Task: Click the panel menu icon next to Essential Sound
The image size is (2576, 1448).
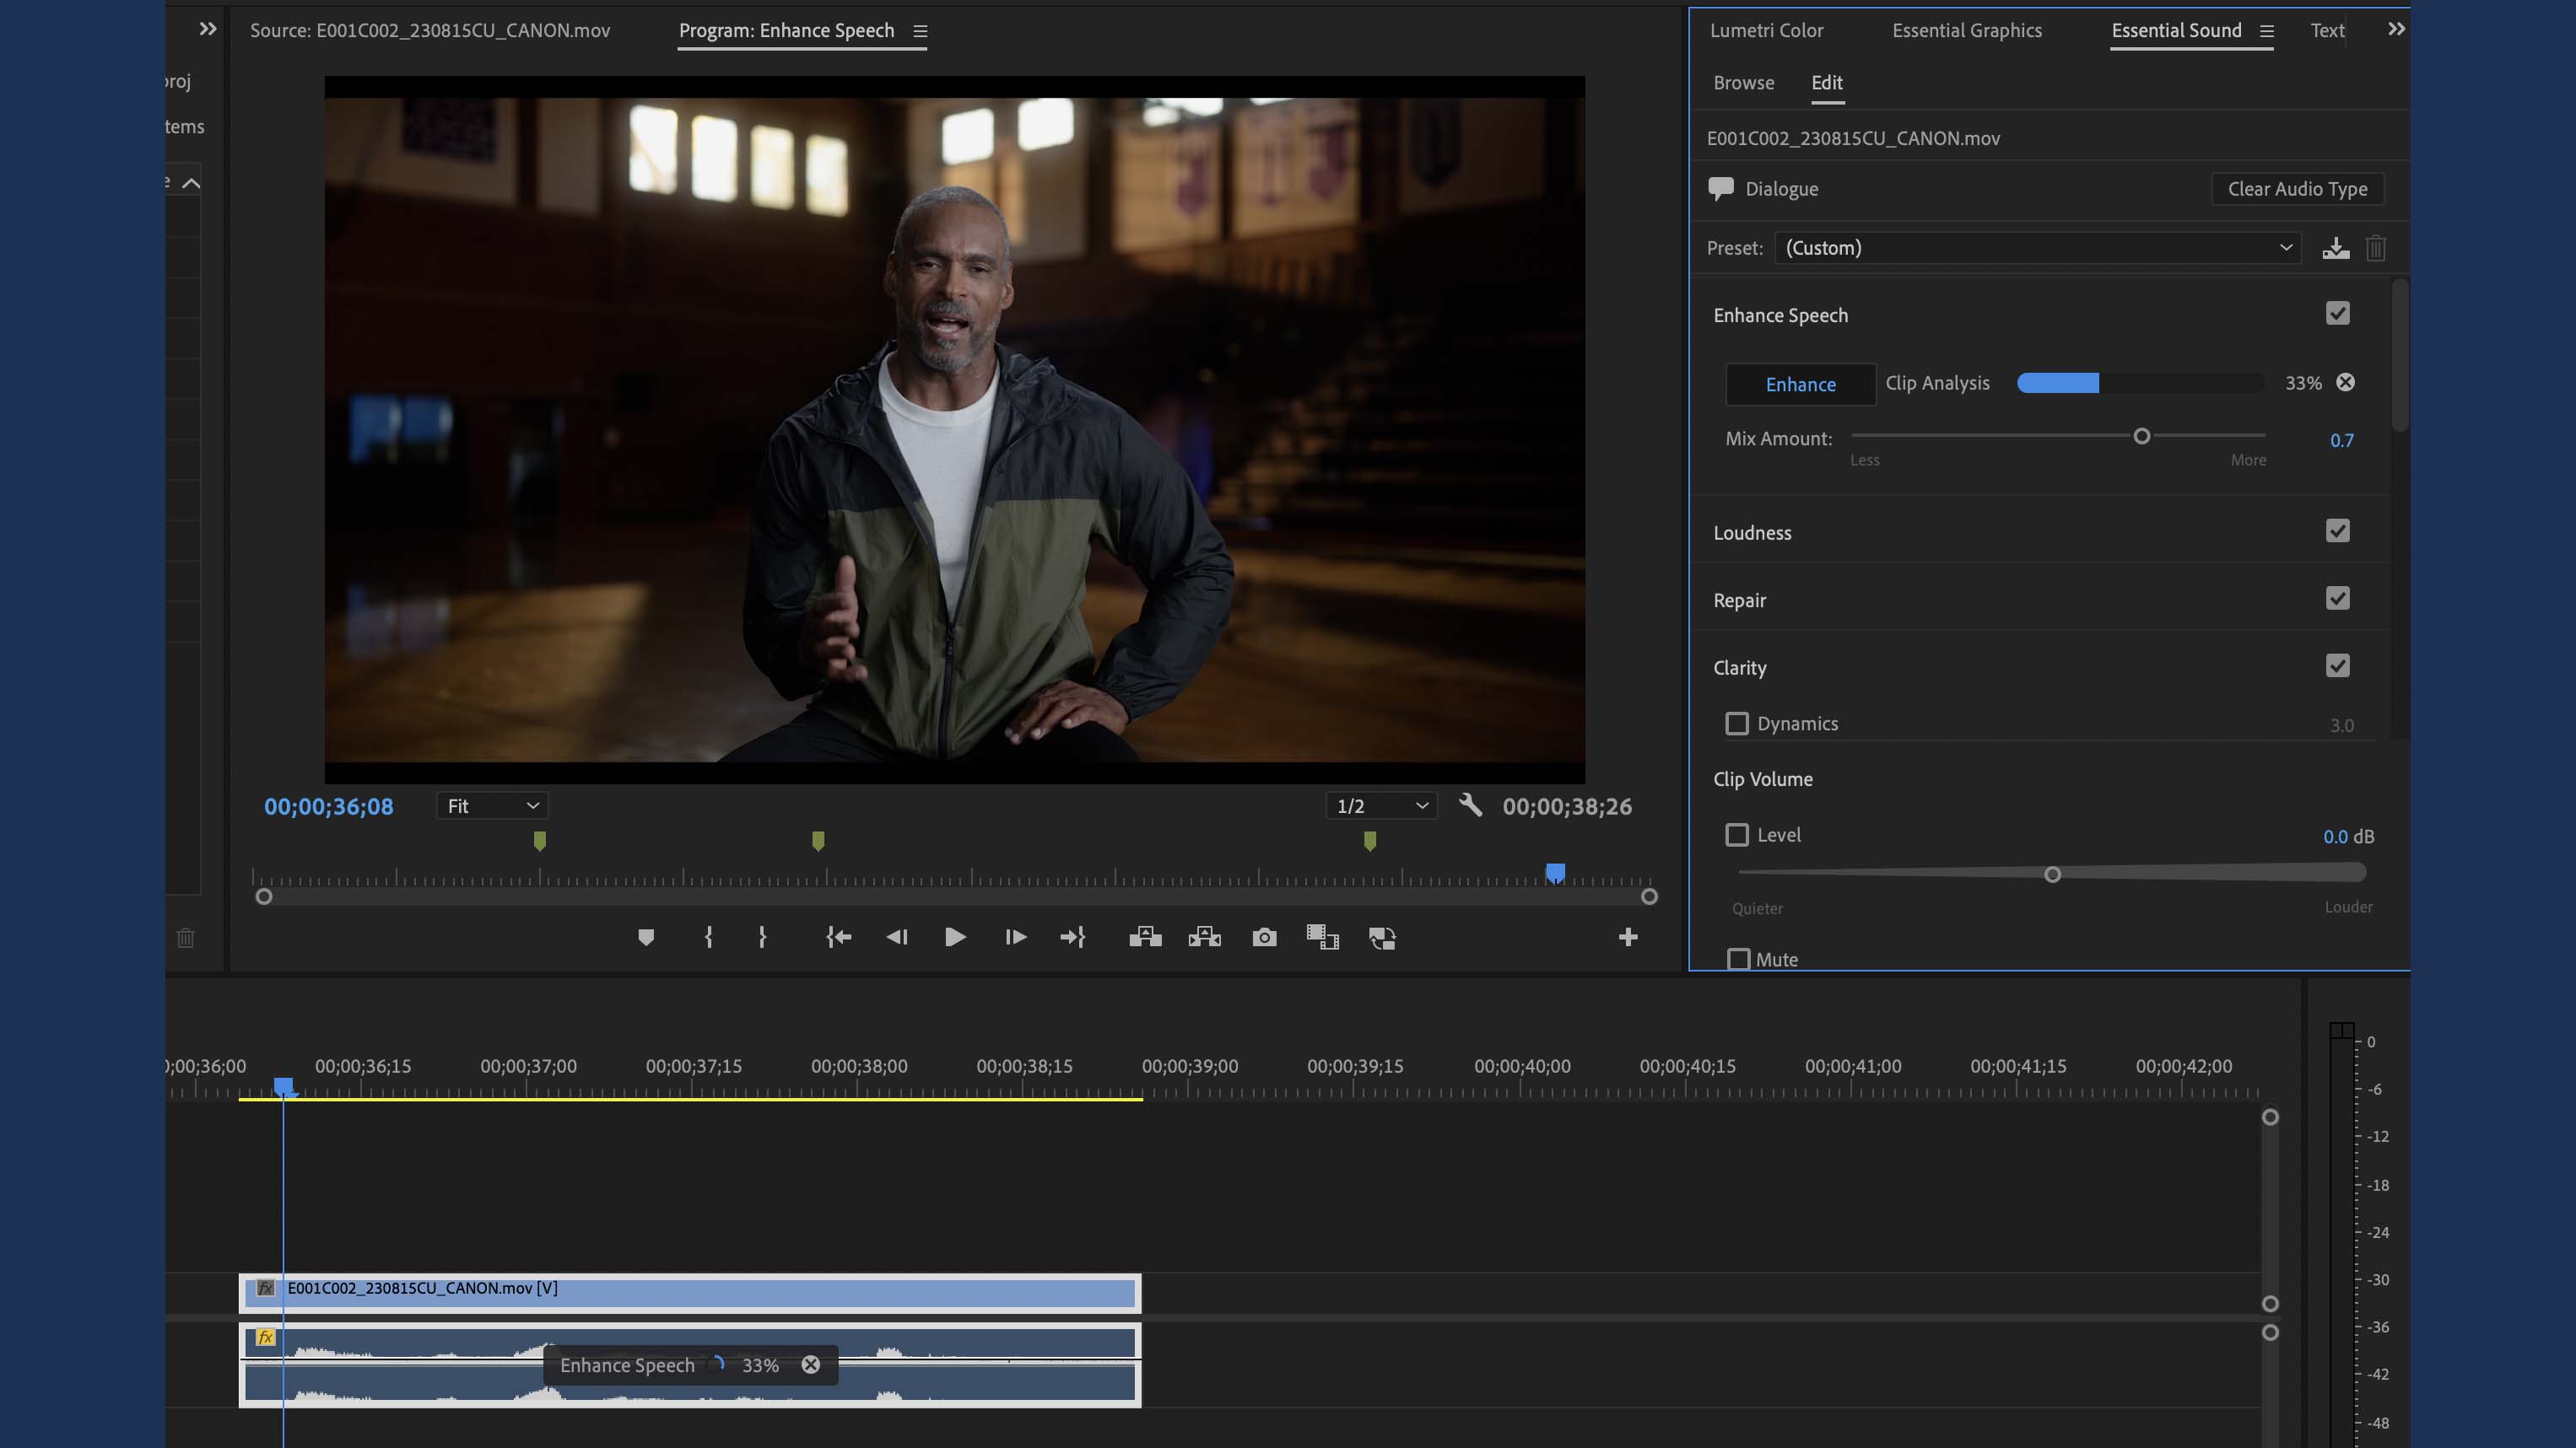Action: click(2266, 32)
